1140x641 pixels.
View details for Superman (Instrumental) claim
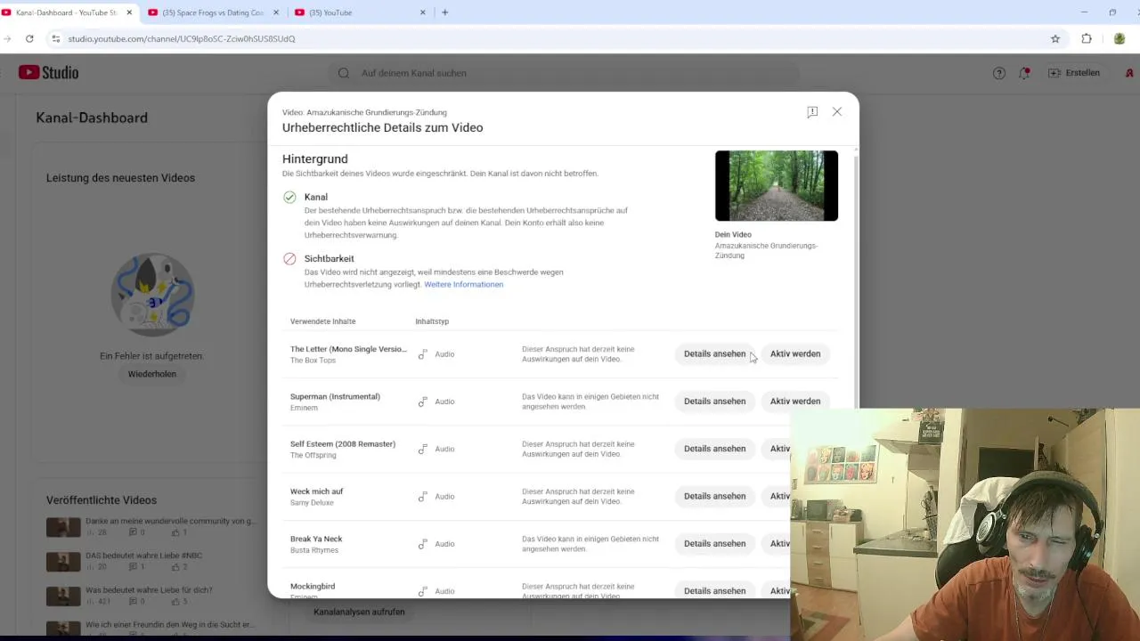coord(714,402)
